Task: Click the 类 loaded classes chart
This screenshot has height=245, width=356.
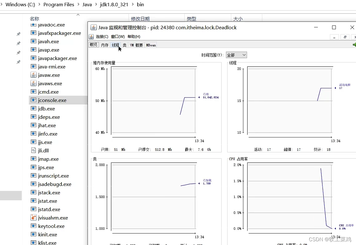Action: click(153, 196)
